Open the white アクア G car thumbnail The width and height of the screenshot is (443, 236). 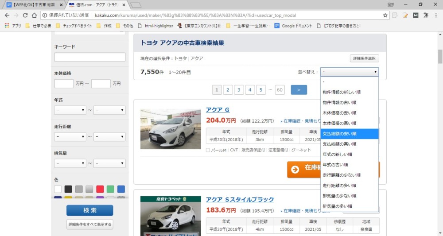(171, 129)
